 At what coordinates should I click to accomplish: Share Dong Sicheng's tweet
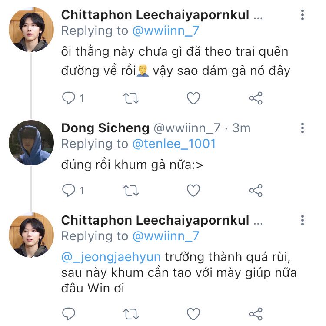pos(256,191)
